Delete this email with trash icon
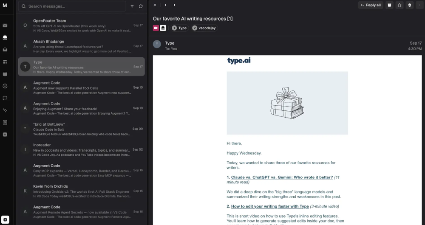The image size is (425, 225). tap(410, 5)
